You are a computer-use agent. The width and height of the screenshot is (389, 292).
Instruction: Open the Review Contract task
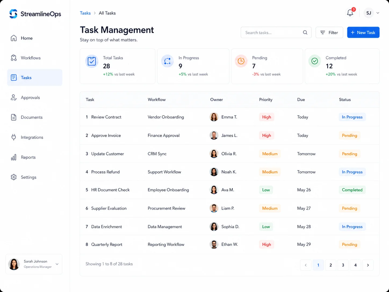coord(106,117)
